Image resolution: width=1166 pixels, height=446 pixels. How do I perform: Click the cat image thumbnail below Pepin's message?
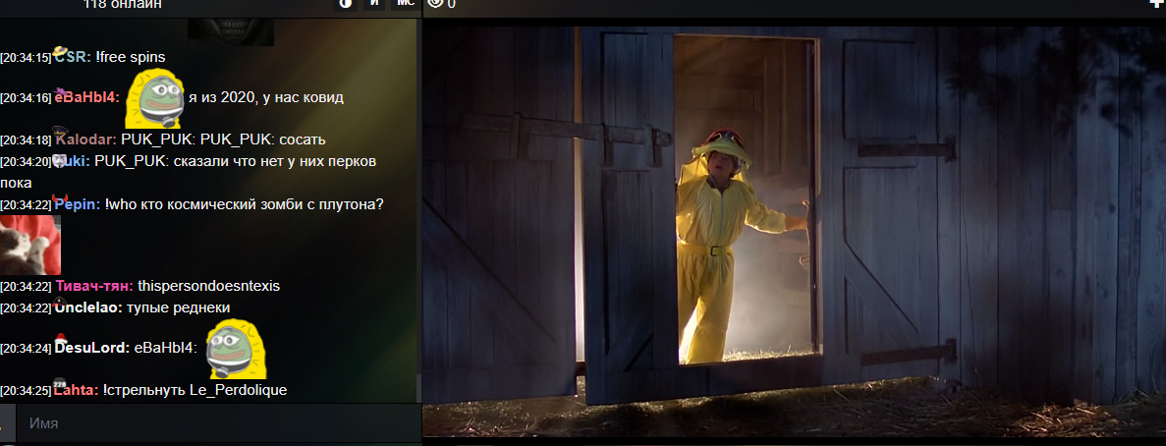pyautogui.click(x=29, y=246)
